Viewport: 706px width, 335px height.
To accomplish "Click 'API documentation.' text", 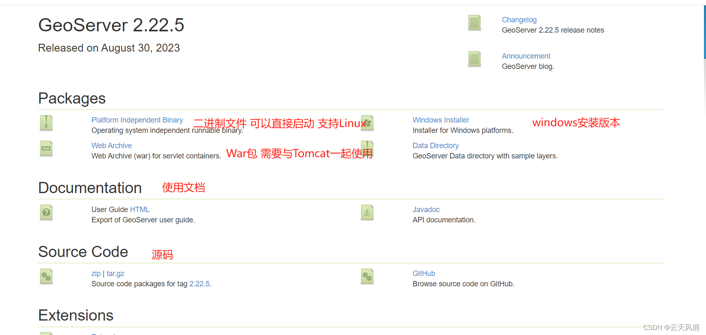I will 444,220.
